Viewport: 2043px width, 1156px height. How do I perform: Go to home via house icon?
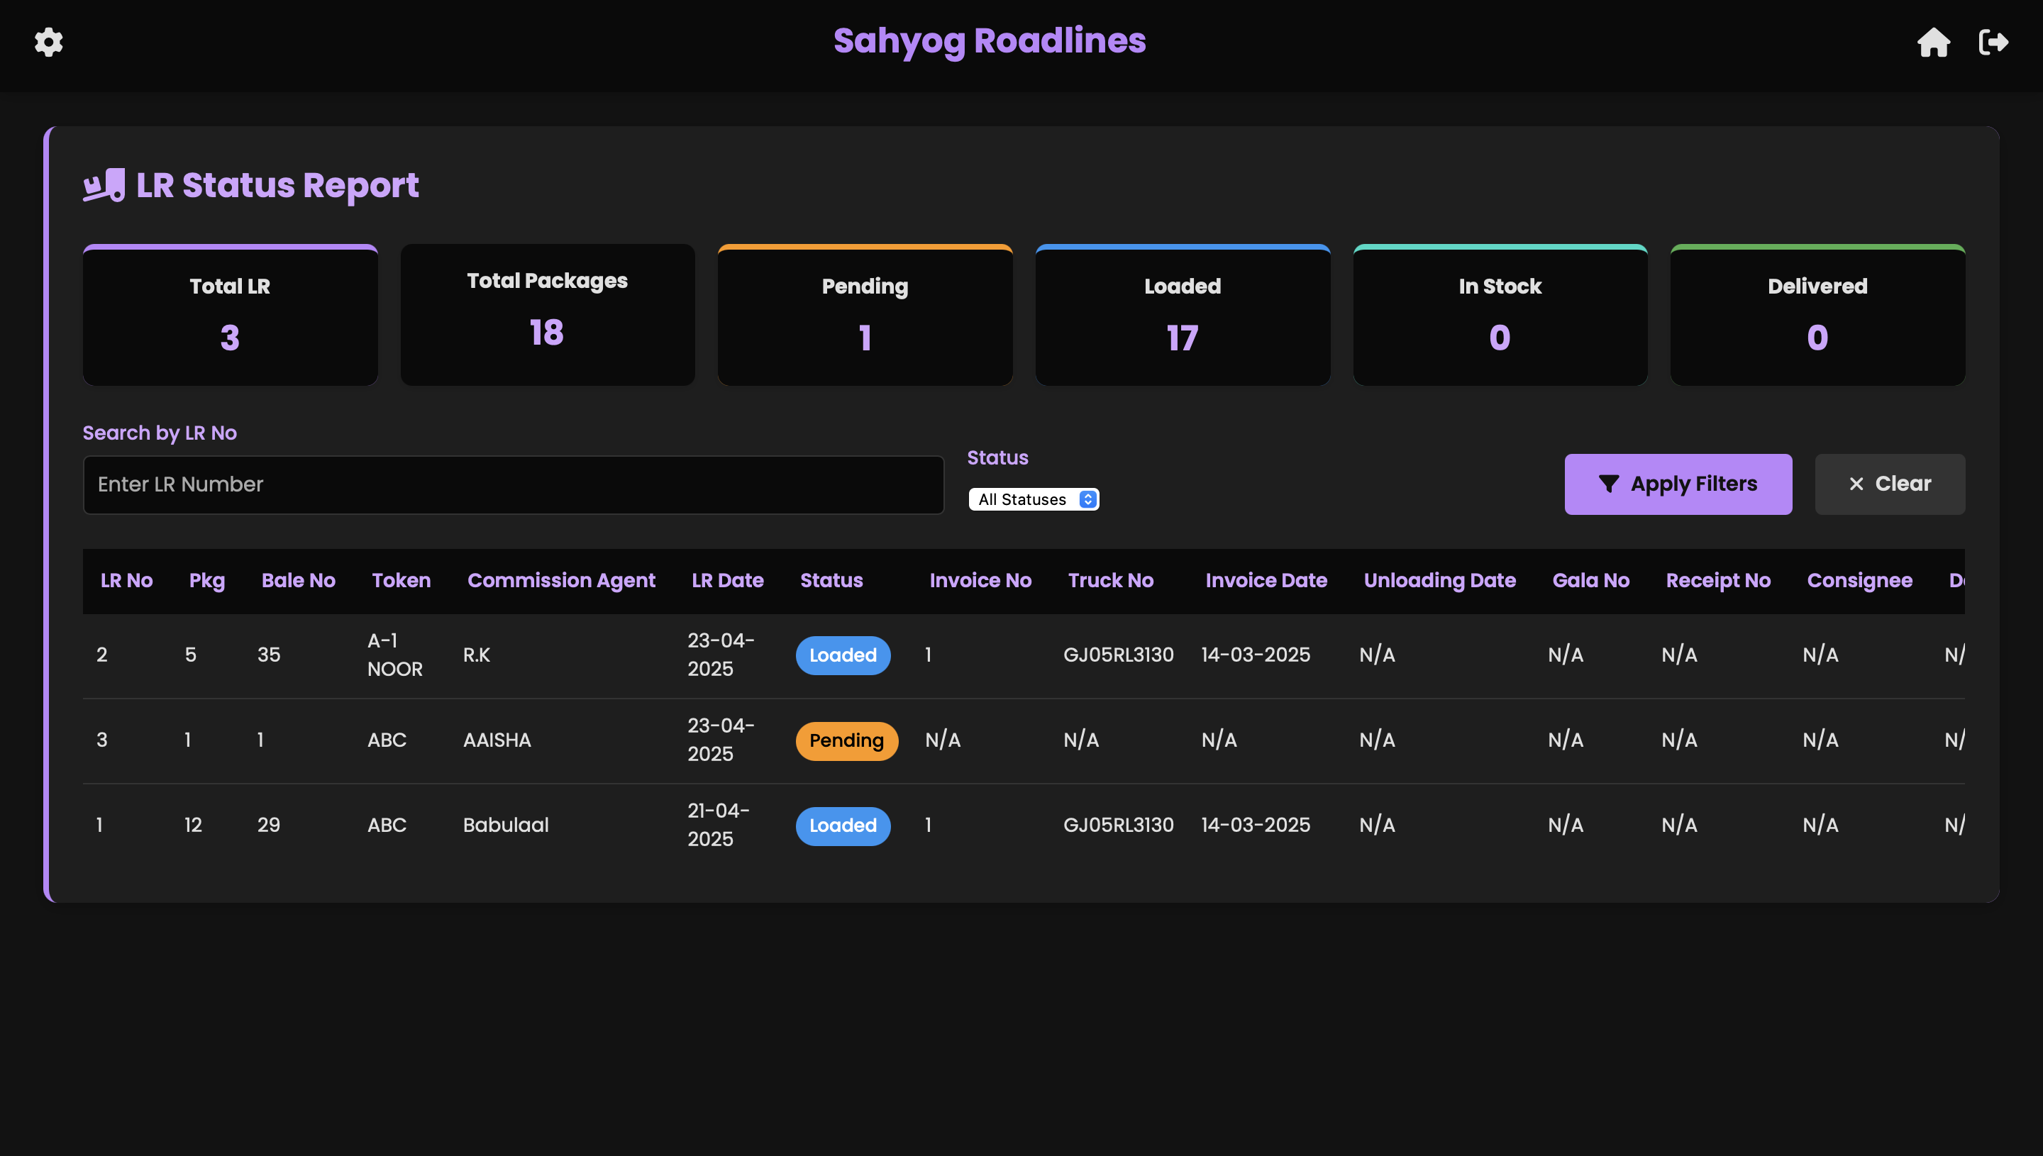(x=1934, y=42)
